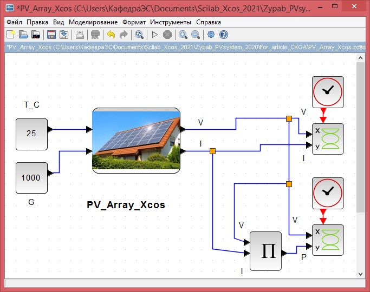The height and width of the screenshot is (292, 370).
Task: Open the Xcos help question icon
Action: click(223, 35)
